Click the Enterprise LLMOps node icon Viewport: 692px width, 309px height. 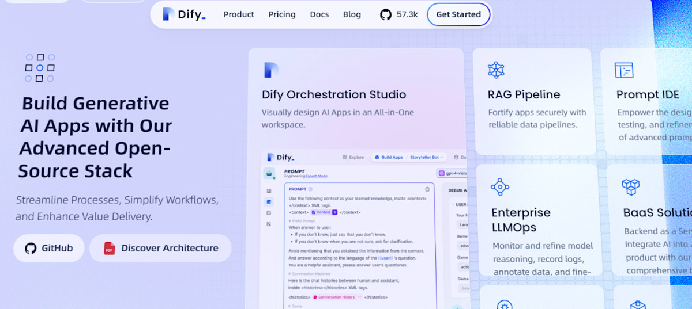tap(499, 187)
